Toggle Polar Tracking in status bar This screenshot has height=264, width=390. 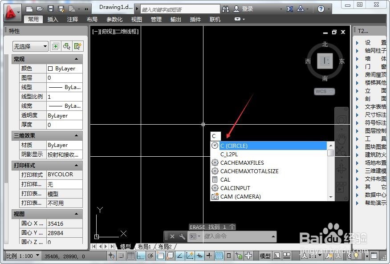tap(150, 256)
